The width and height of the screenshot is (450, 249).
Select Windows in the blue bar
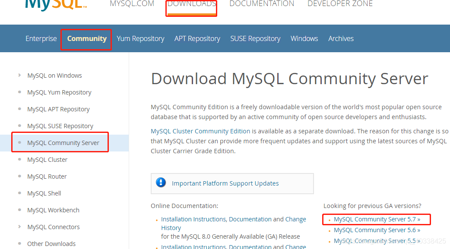coord(304,38)
